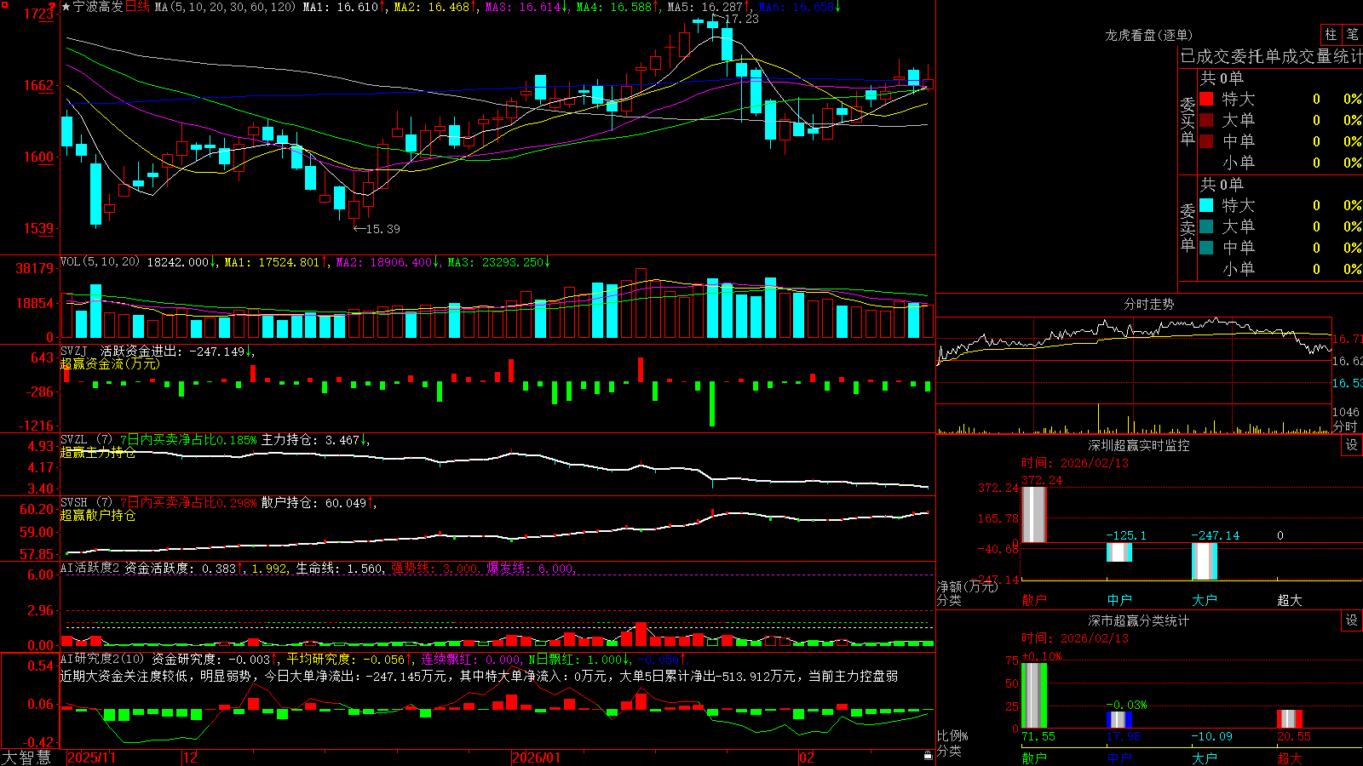This screenshot has height=766, width=1363.
Task: Click the MA3: 16.614 value
Action: (526, 7)
